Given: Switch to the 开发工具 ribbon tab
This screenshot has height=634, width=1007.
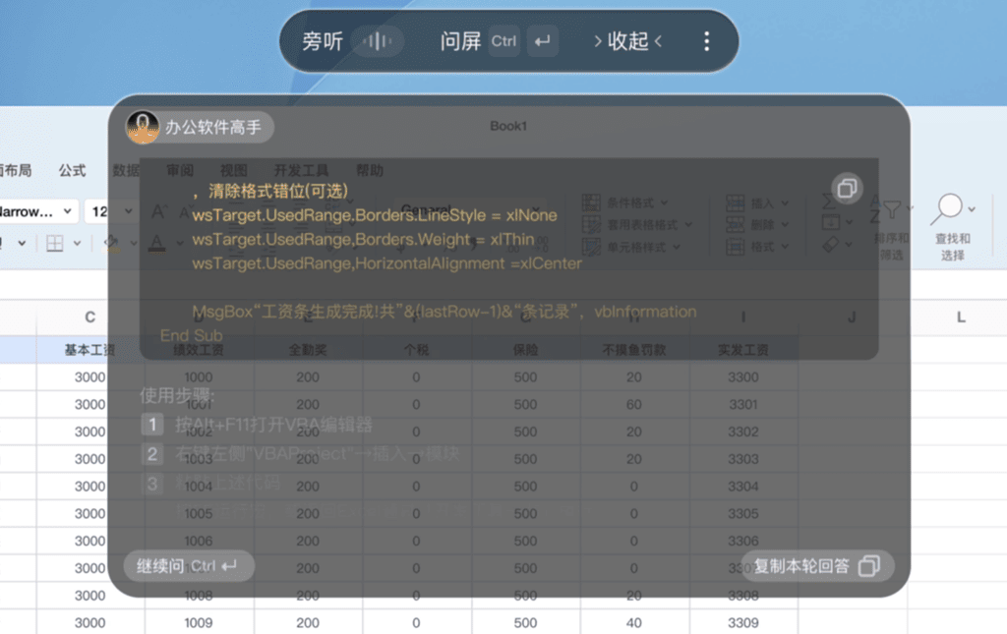Looking at the screenshot, I should tap(301, 170).
